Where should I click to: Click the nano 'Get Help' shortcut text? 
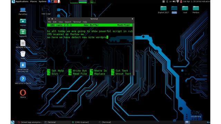pyautogui.click(x=58, y=71)
